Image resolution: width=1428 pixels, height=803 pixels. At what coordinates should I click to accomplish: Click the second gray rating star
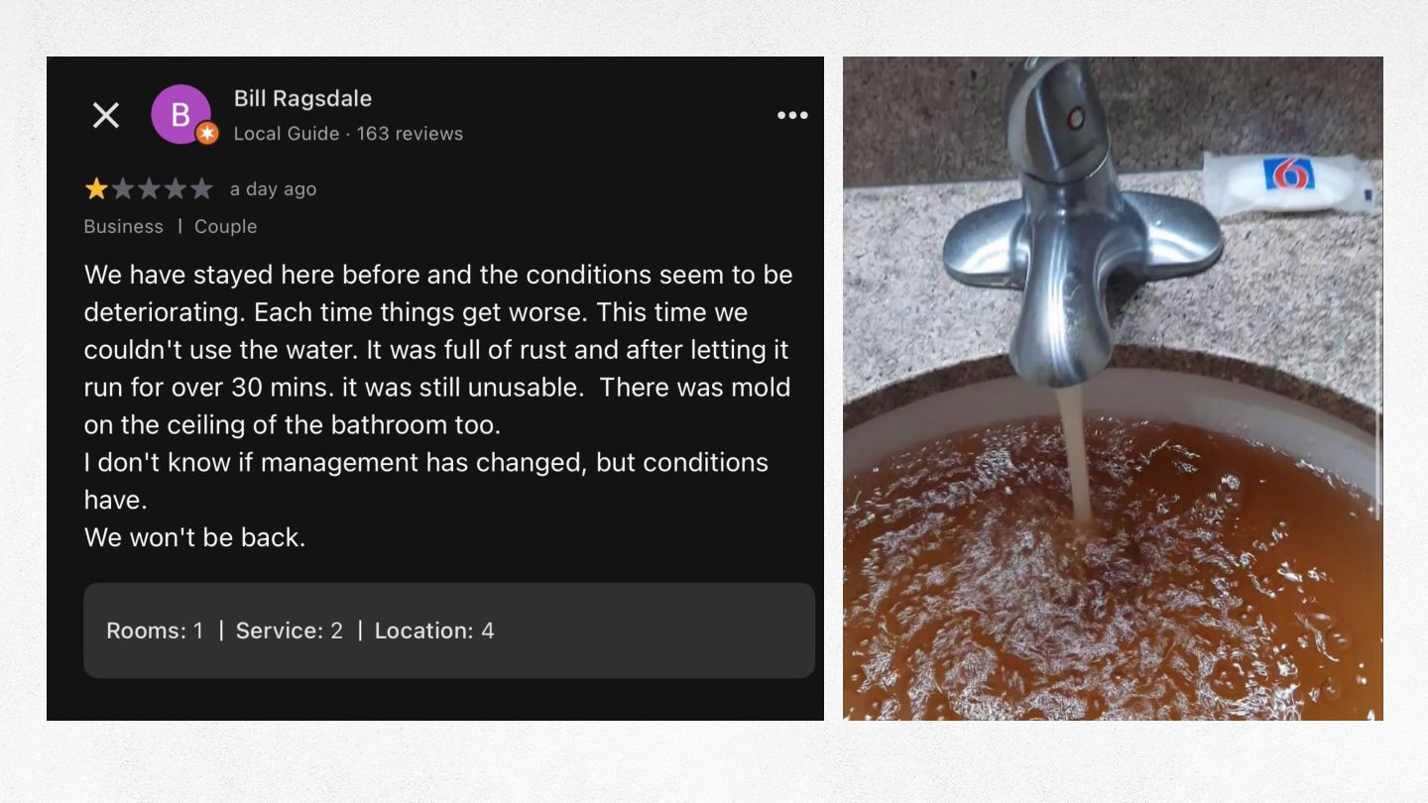click(x=123, y=188)
